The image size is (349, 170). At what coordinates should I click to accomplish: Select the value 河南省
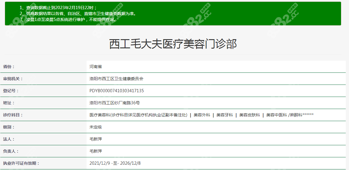pos(95,67)
